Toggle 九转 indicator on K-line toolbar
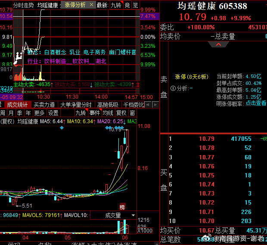 (81, 113)
